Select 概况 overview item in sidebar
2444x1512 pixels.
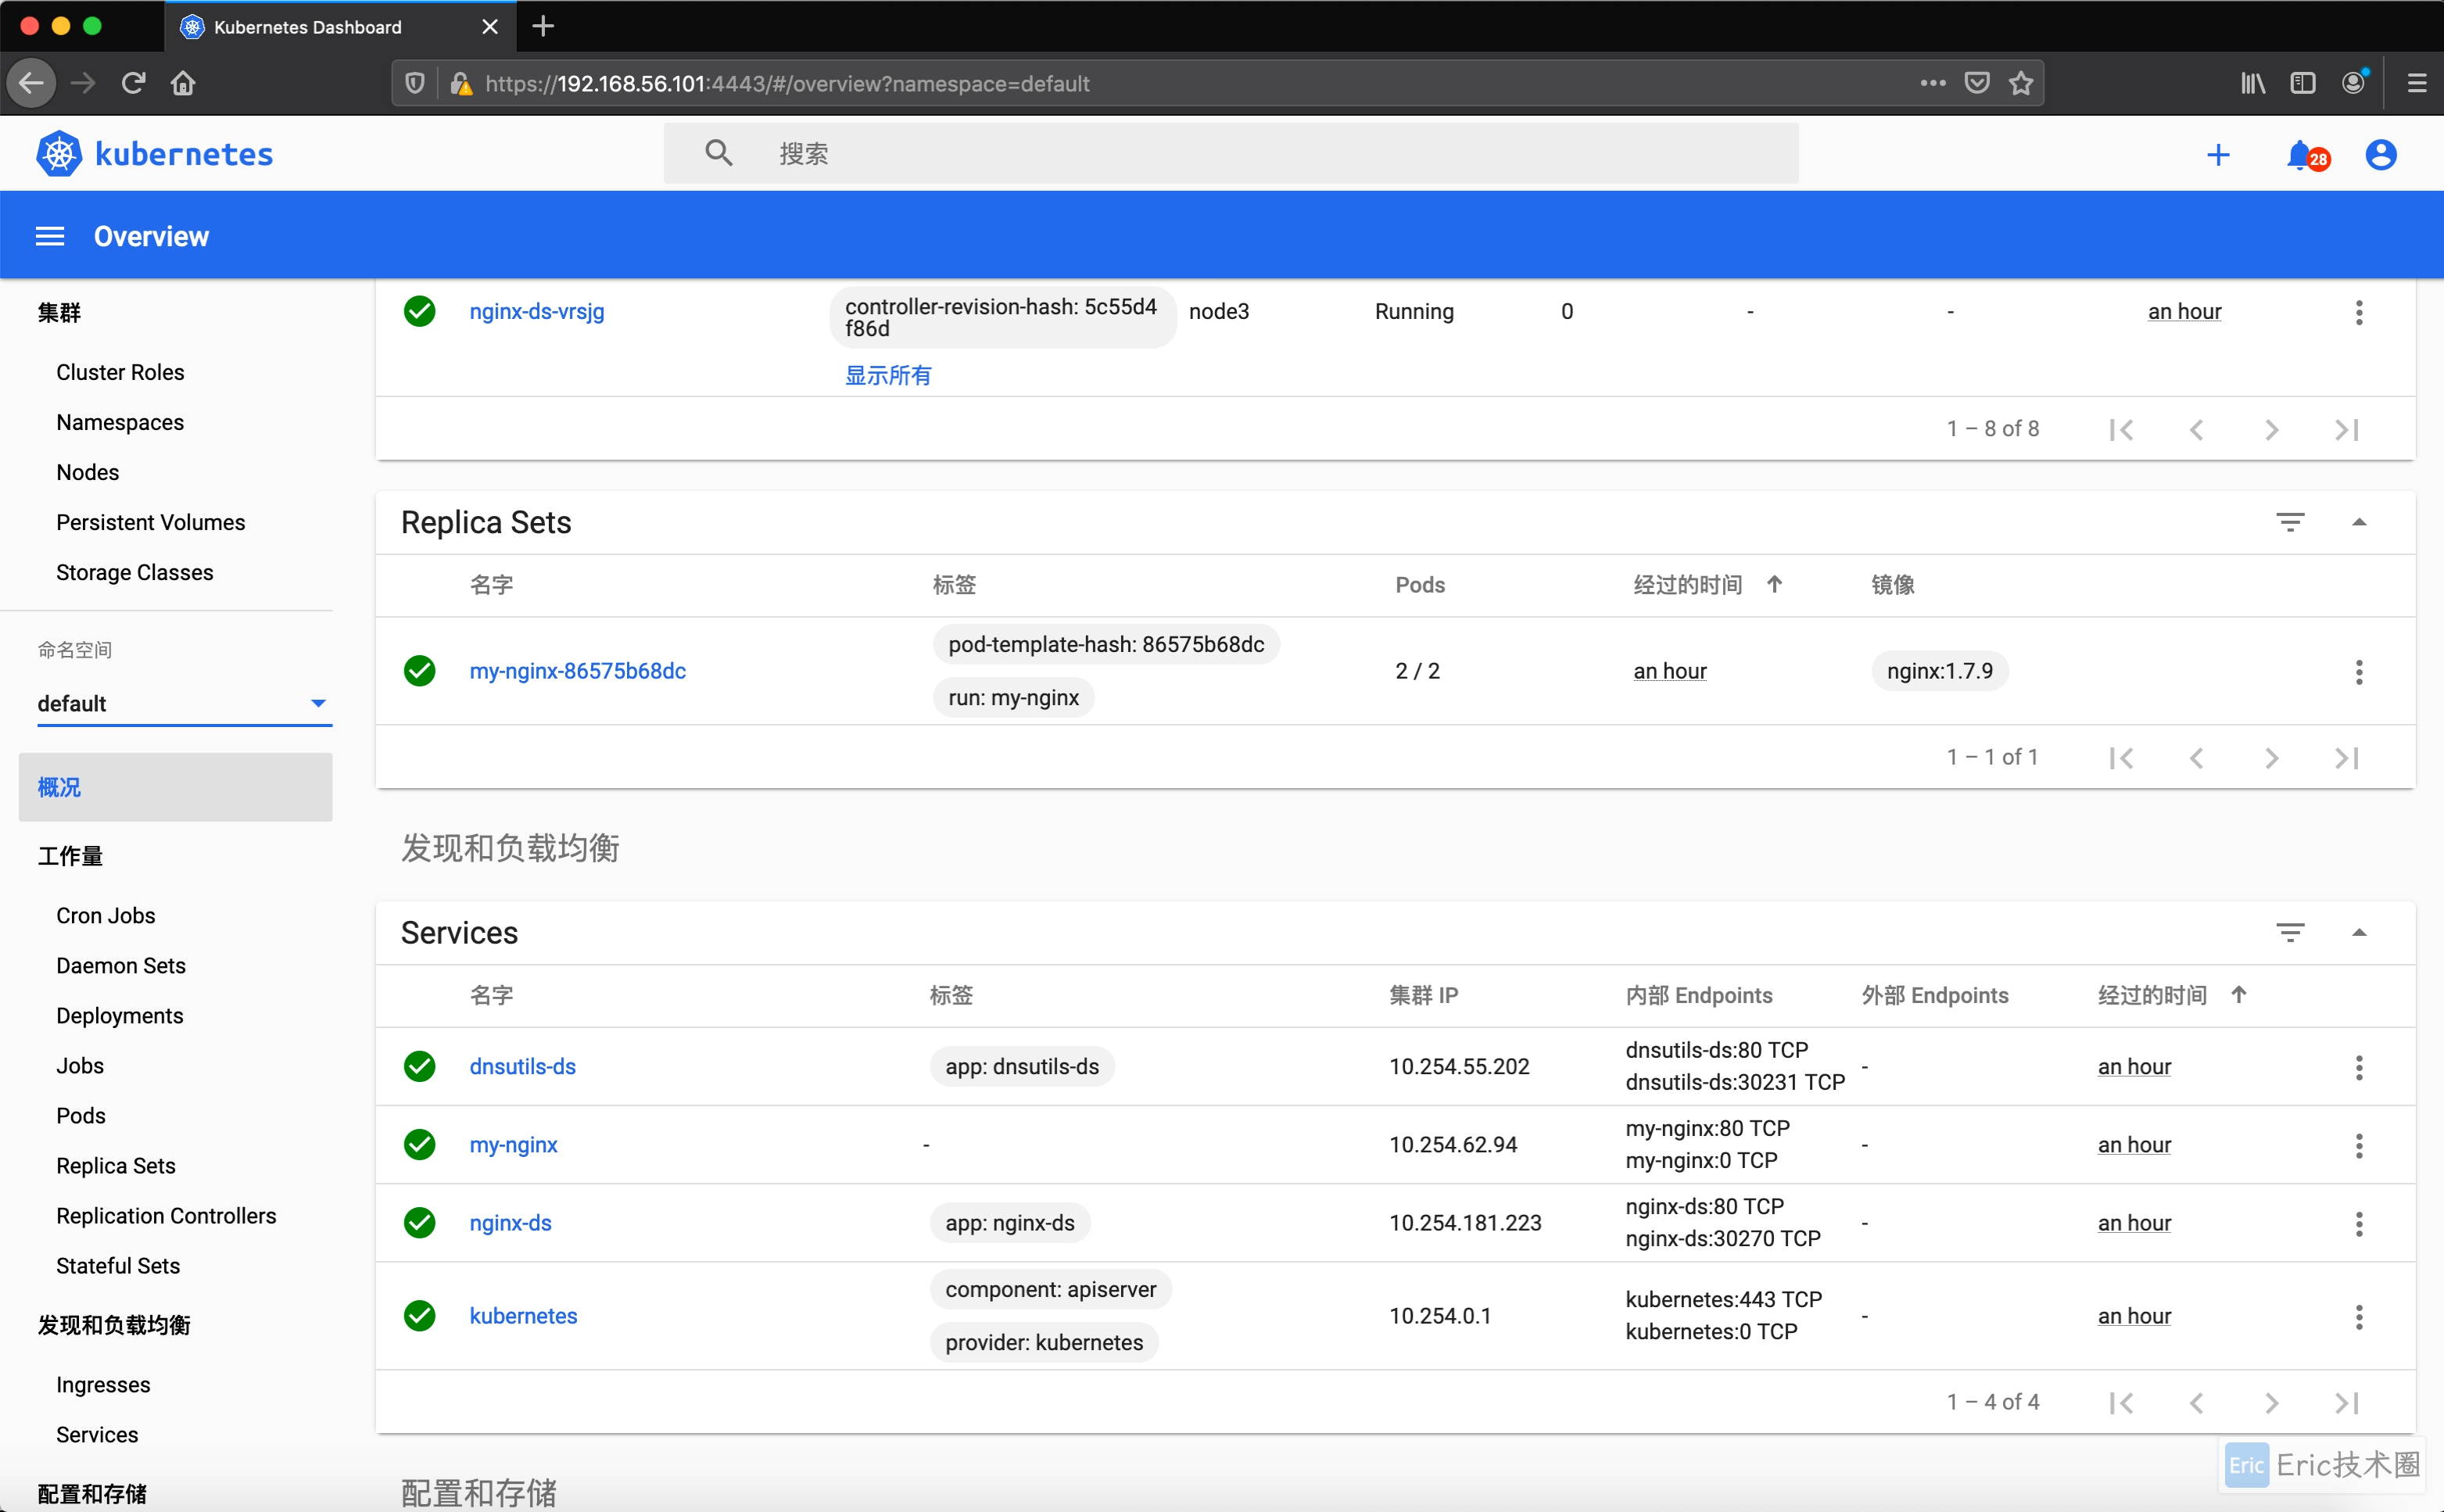tap(175, 787)
